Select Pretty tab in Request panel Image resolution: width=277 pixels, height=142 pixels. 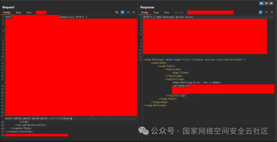[7, 13]
